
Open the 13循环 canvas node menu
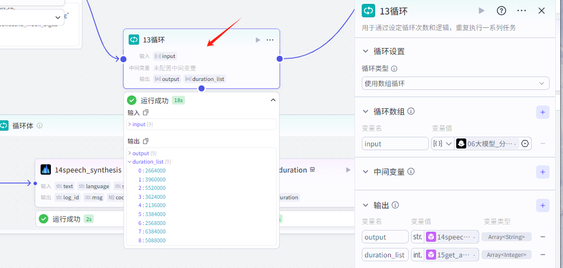[x=270, y=40]
